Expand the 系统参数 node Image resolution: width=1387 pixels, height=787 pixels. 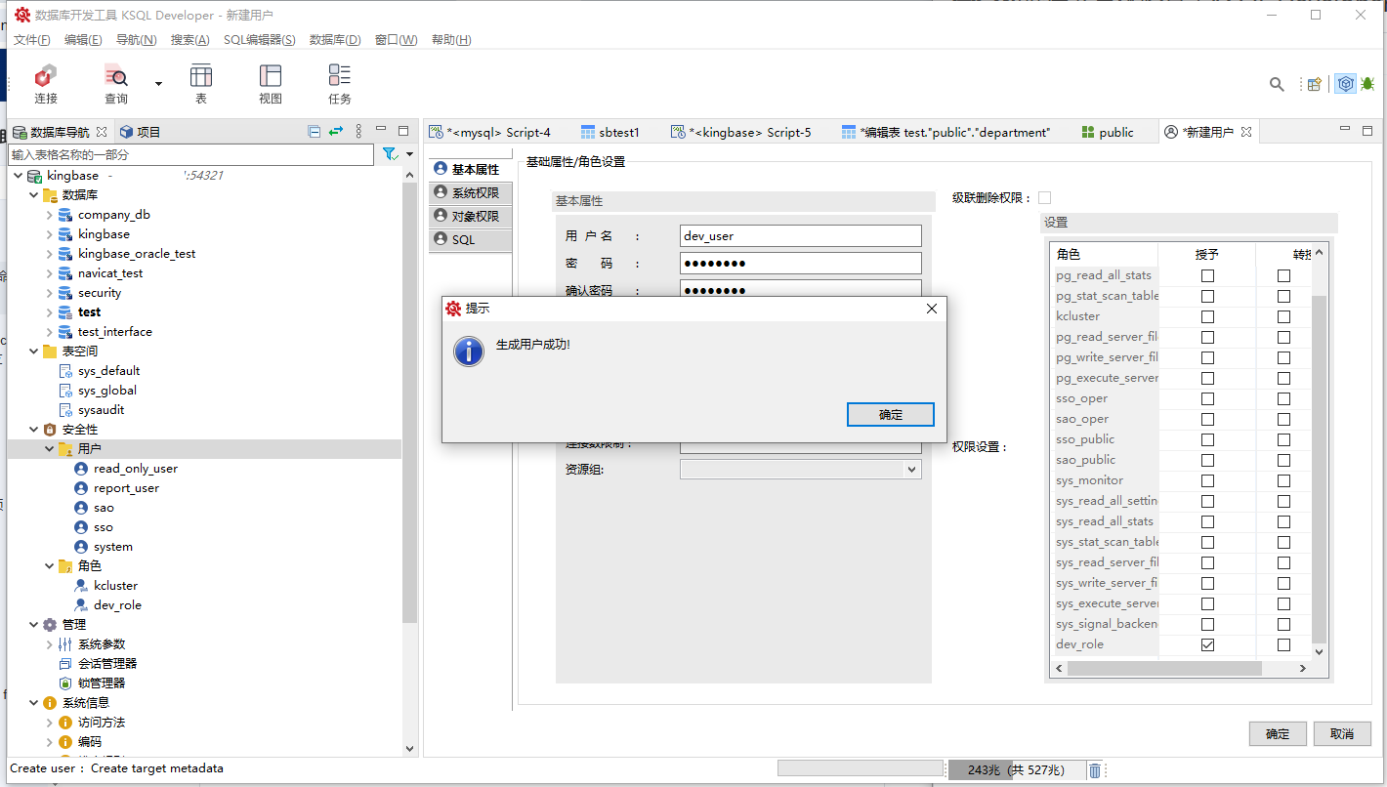[49, 644]
